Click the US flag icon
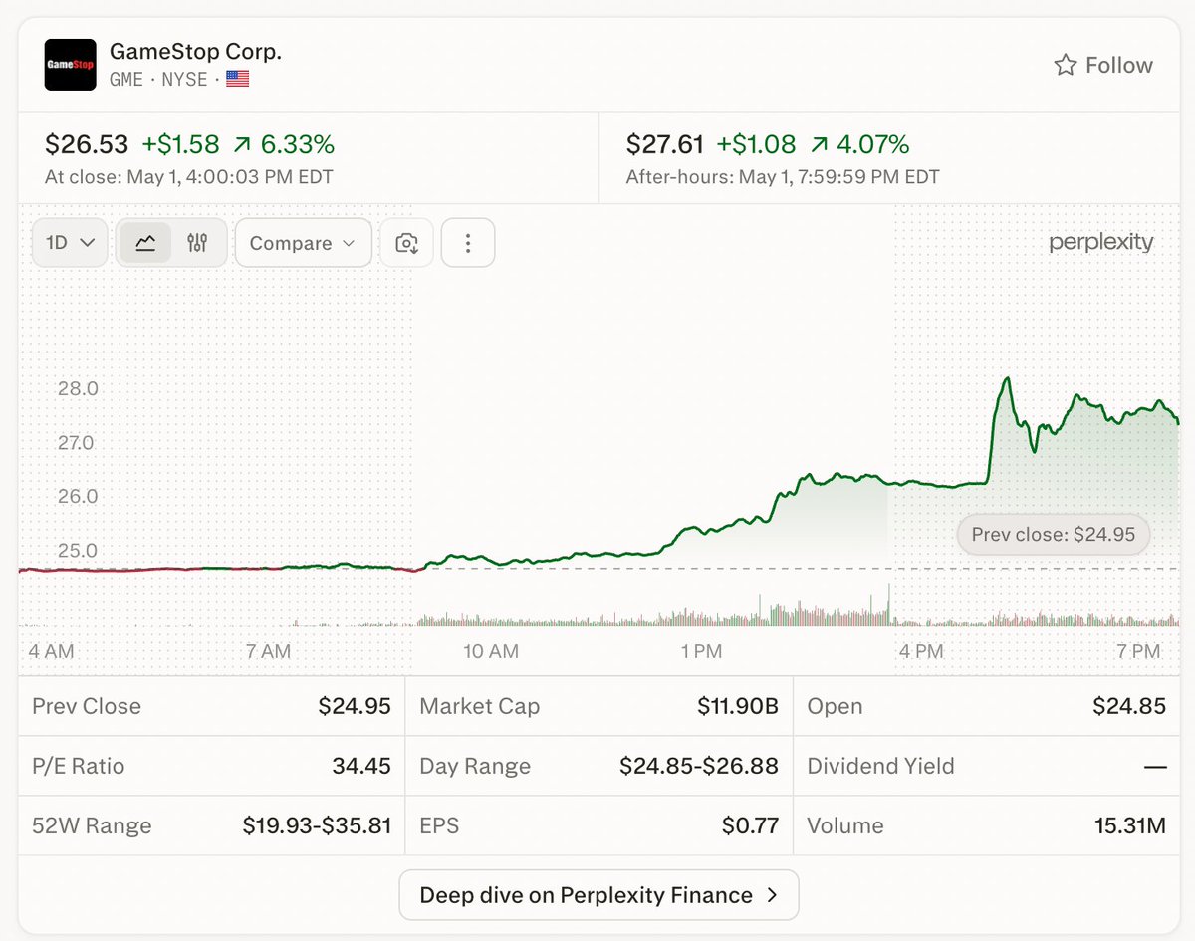The height and width of the screenshot is (941, 1195). [237, 79]
